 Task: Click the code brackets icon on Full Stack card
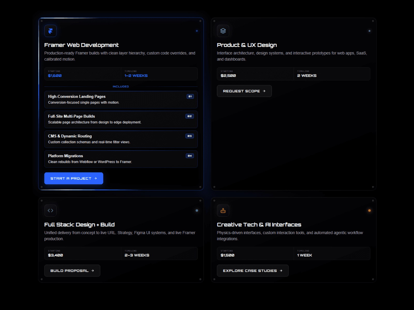pos(50,211)
